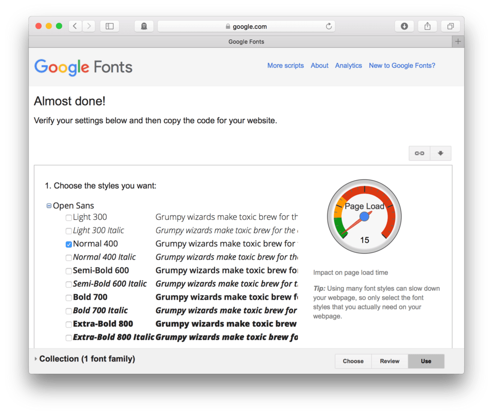Reload the page with the refresh icon
The height and width of the screenshot is (415, 493).
[329, 26]
